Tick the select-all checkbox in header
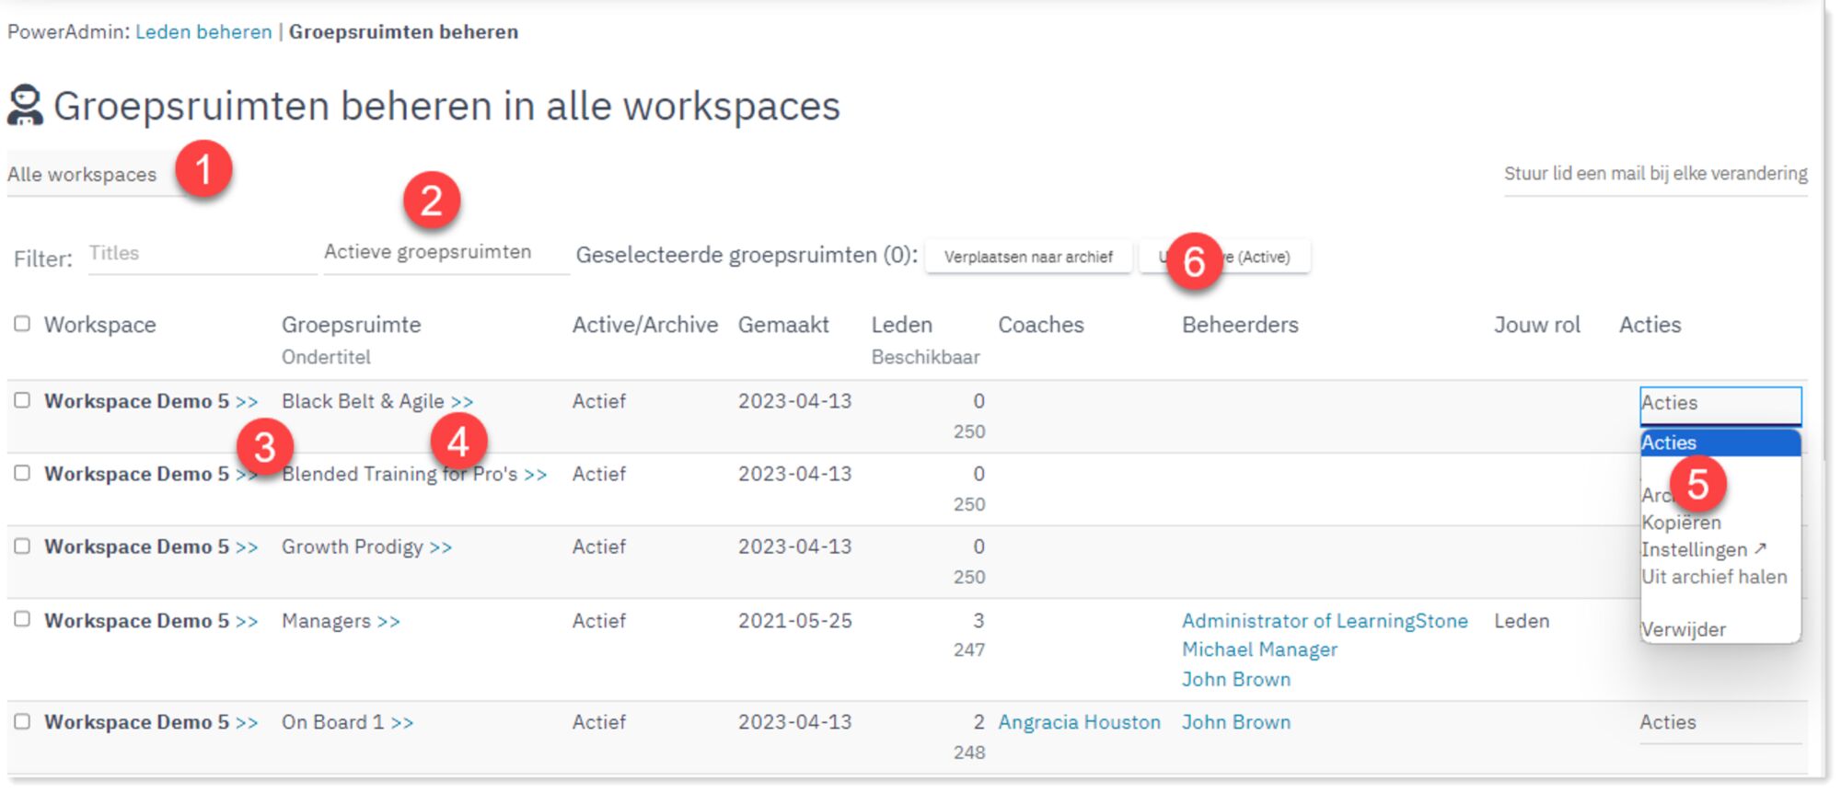 (22, 324)
